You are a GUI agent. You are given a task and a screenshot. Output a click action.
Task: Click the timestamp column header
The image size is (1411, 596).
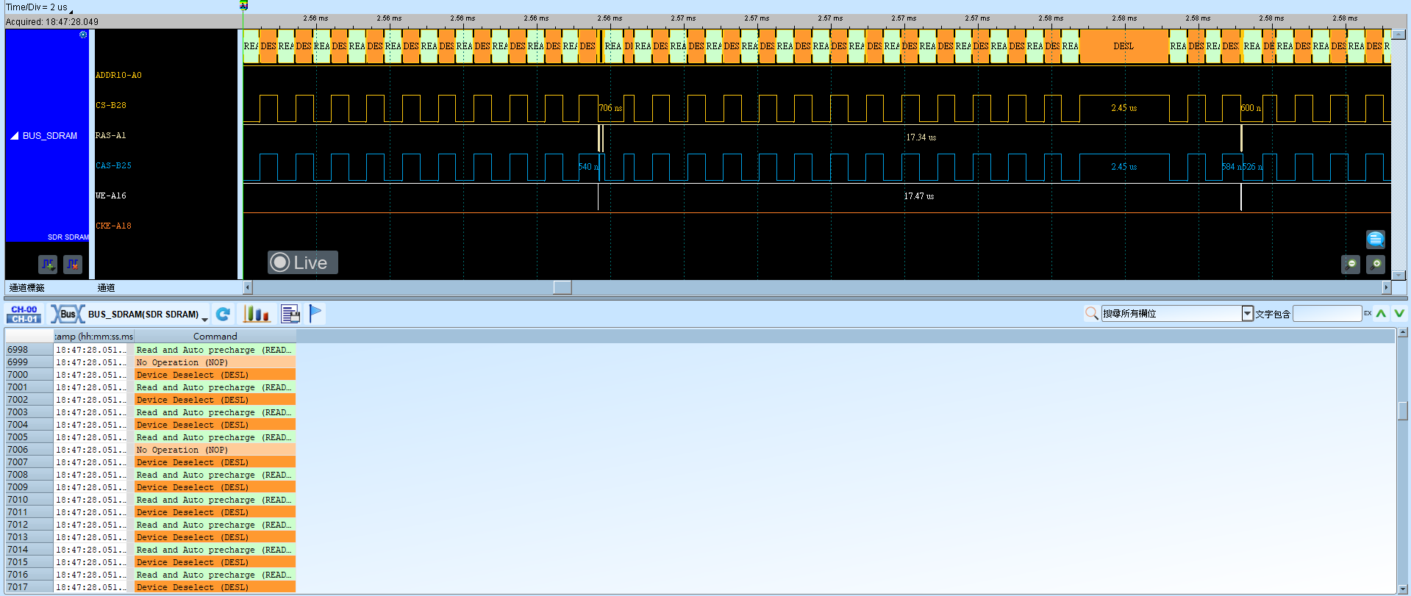coord(93,336)
